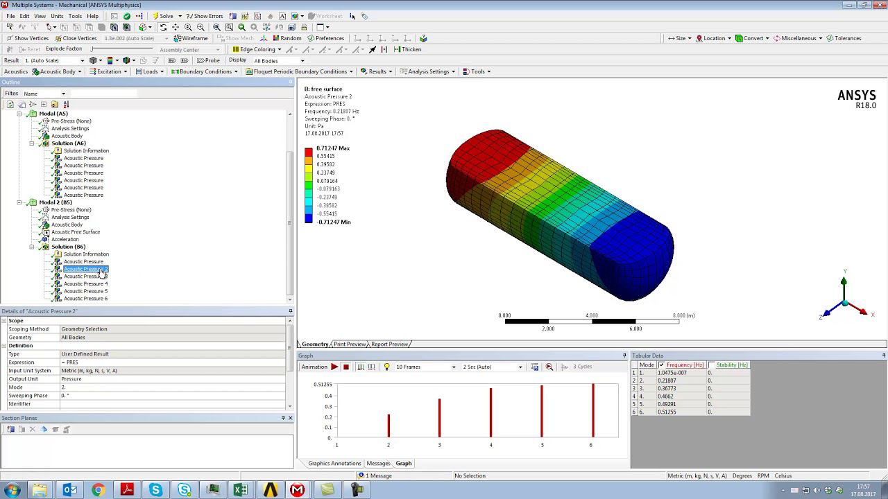Switch to the Print Preview tab

pos(350,344)
